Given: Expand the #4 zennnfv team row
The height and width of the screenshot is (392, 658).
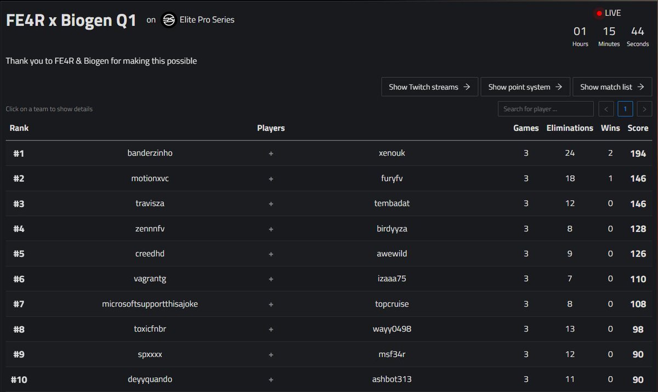Looking at the screenshot, I should pyautogui.click(x=329, y=229).
